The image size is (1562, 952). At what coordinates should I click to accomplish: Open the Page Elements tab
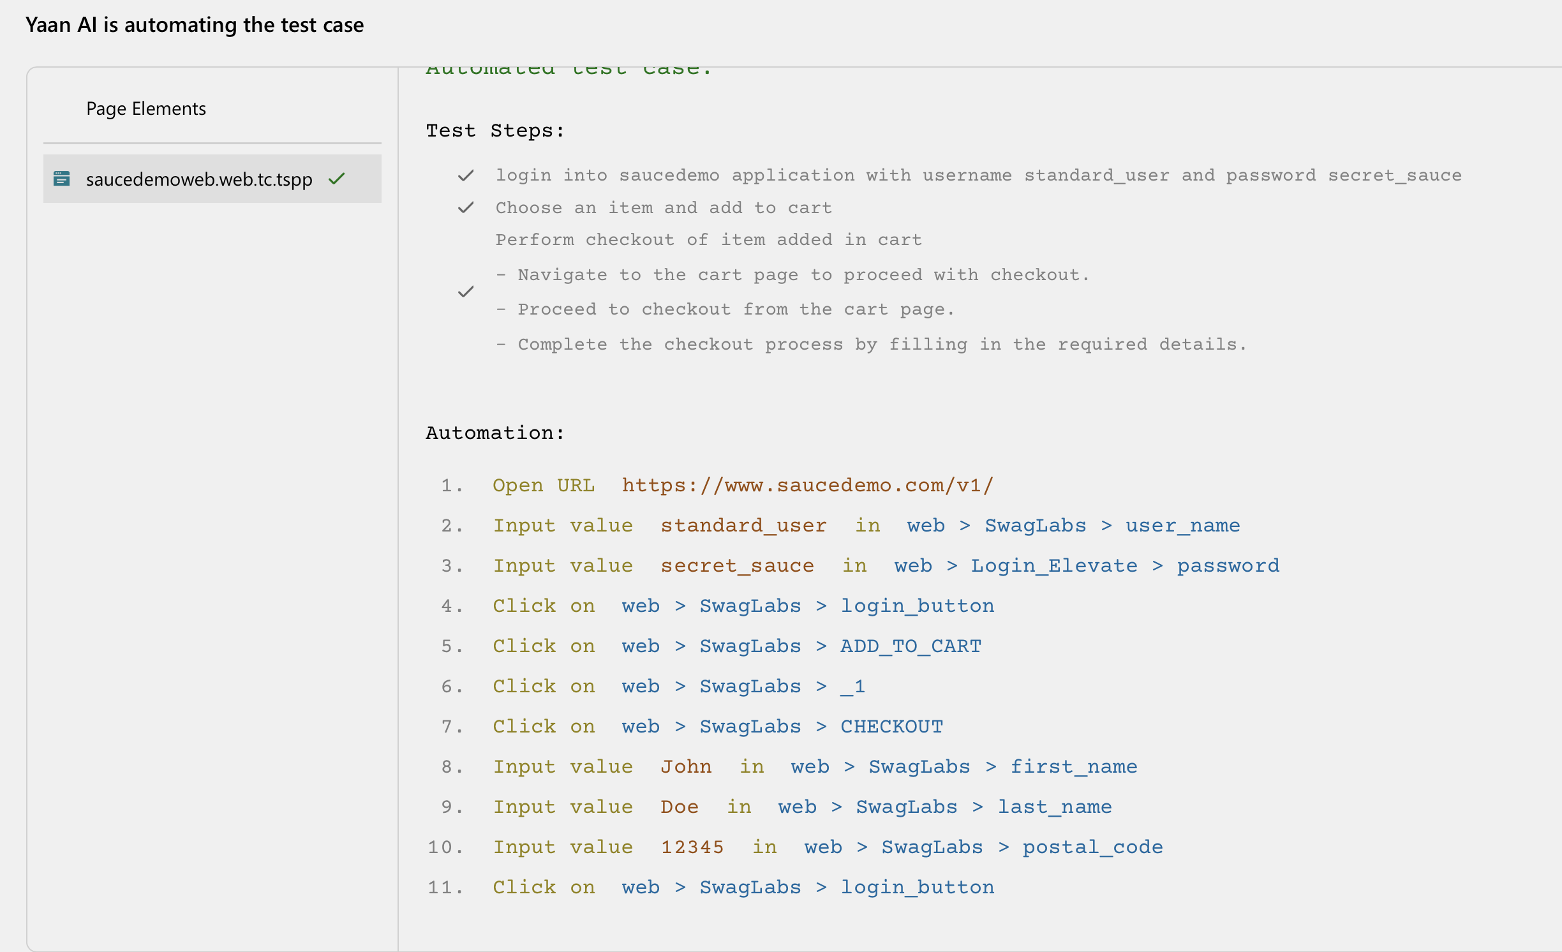tap(146, 108)
